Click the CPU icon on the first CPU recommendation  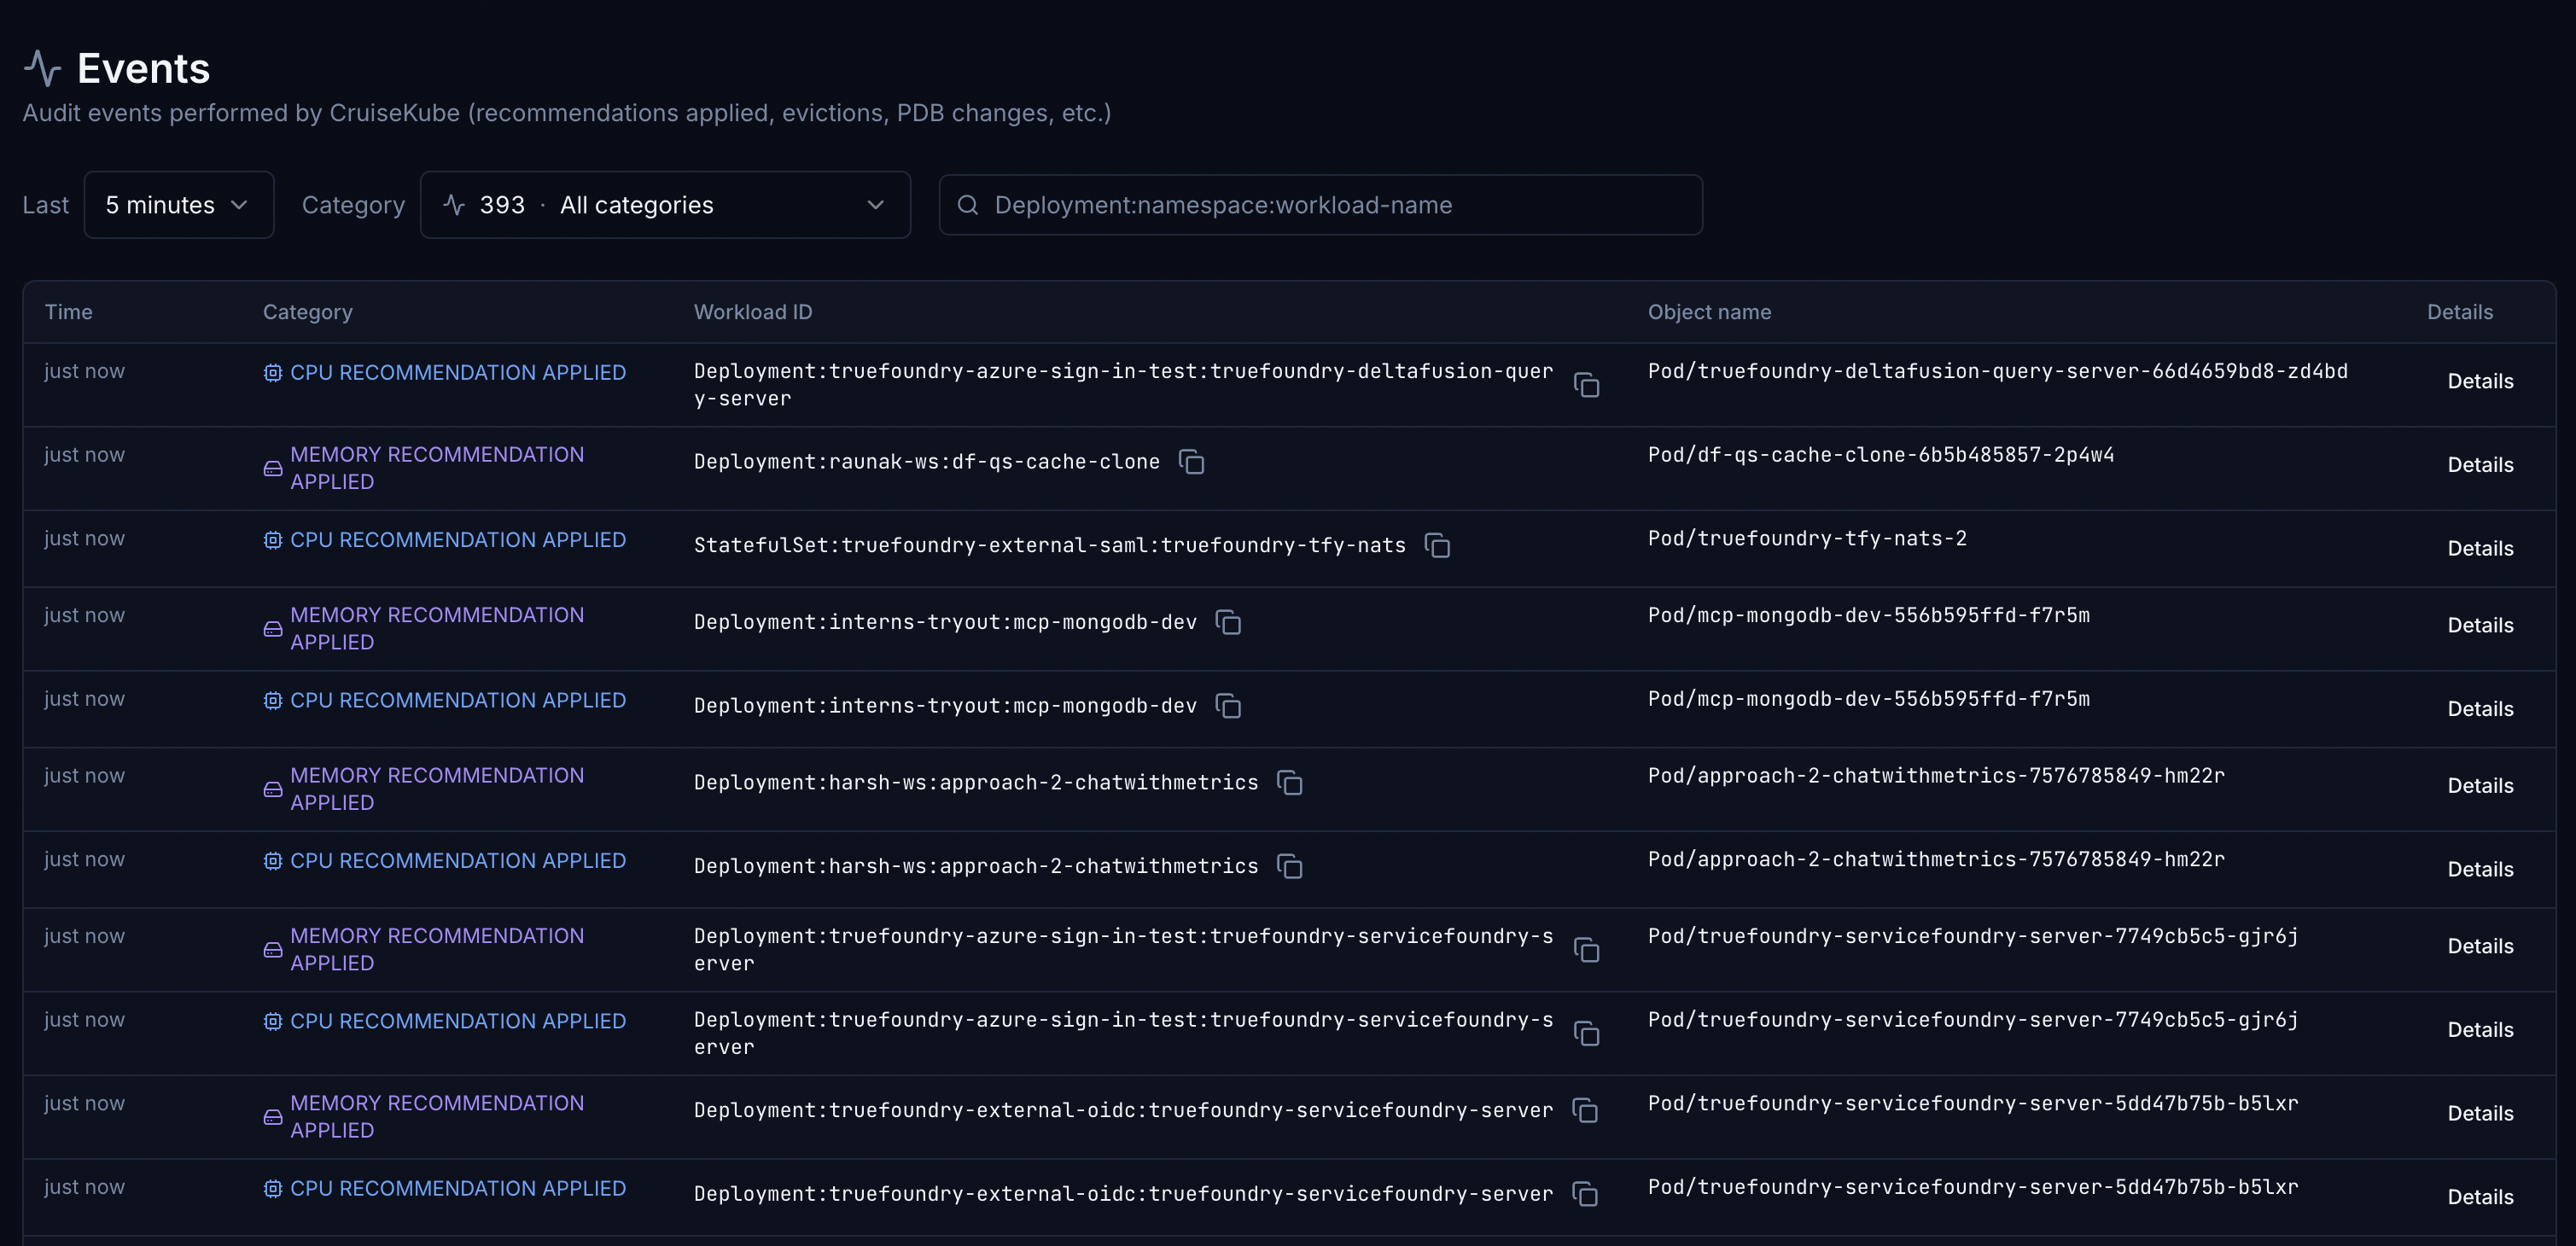point(272,372)
